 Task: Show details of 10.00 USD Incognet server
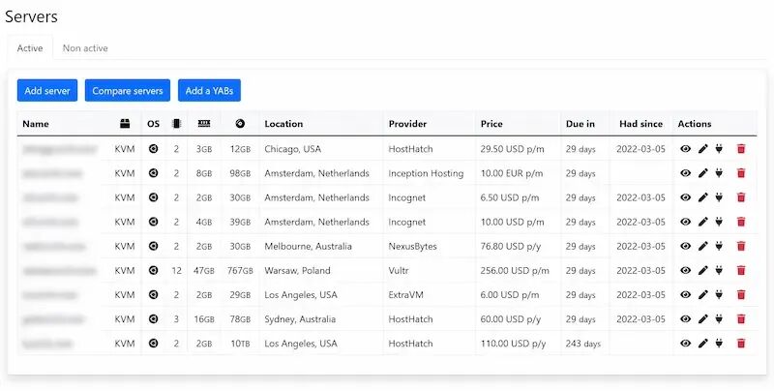click(x=685, y=222)
